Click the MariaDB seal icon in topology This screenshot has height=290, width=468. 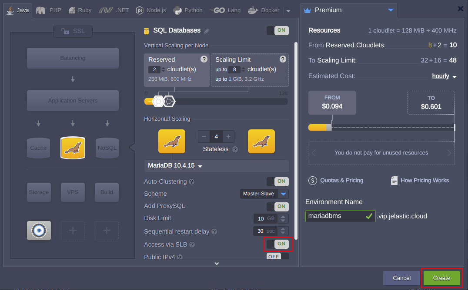click(73, 148)
